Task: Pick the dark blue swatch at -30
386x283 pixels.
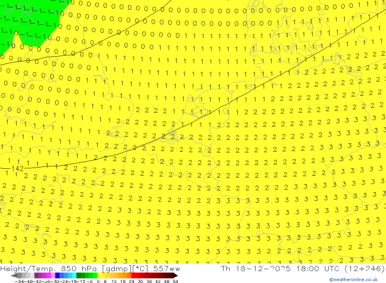Action: [x=57, y=275]
